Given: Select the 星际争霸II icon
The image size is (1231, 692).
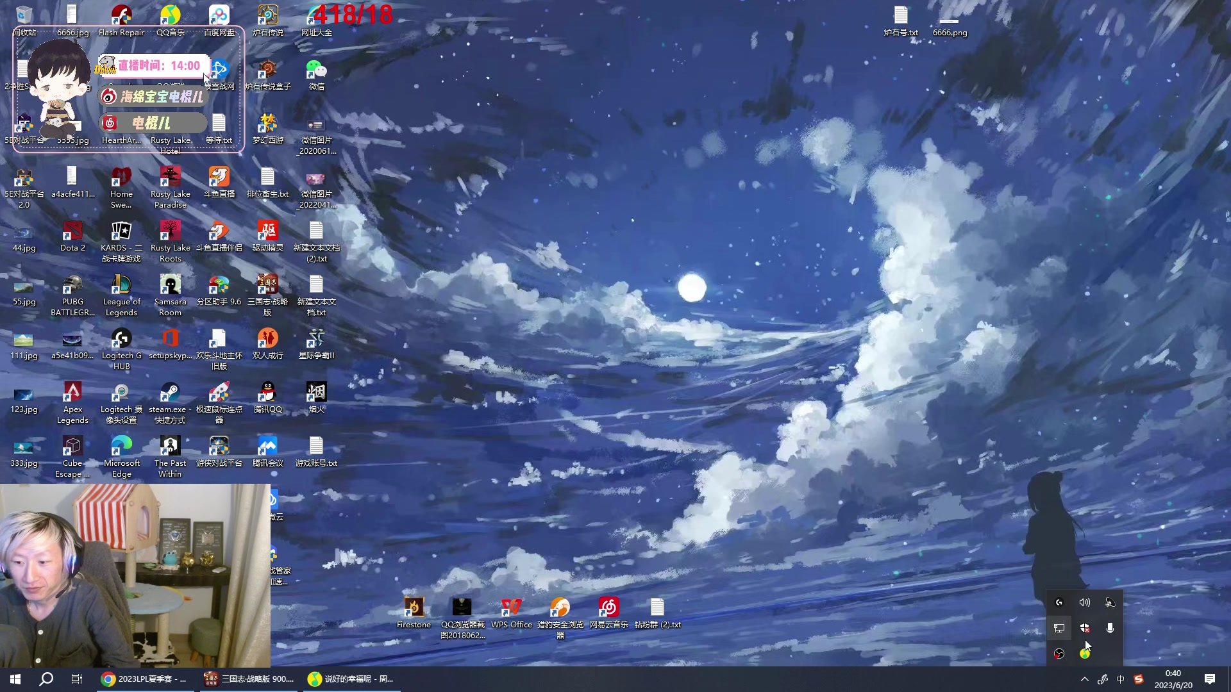Looking at the screenshot, I should click(317, 343).
